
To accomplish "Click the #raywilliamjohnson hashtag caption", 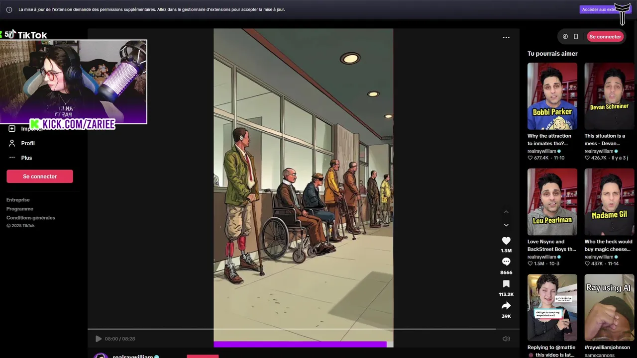I will point(607,348).
